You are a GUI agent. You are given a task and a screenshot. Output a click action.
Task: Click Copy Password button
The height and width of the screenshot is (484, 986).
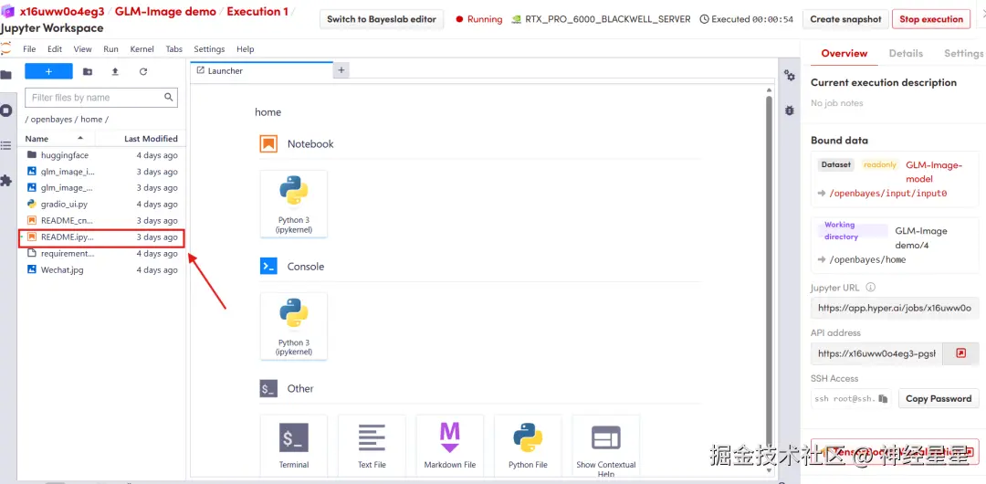coord(939,398)
